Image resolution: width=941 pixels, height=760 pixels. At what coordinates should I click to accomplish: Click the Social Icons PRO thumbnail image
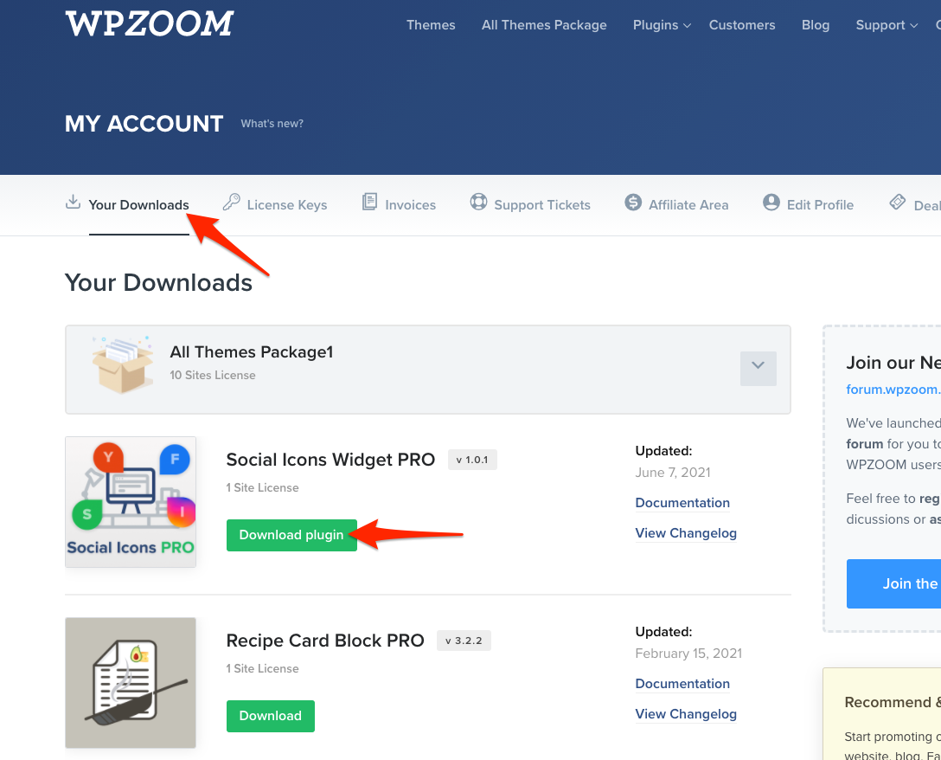(x=131, y=502)
